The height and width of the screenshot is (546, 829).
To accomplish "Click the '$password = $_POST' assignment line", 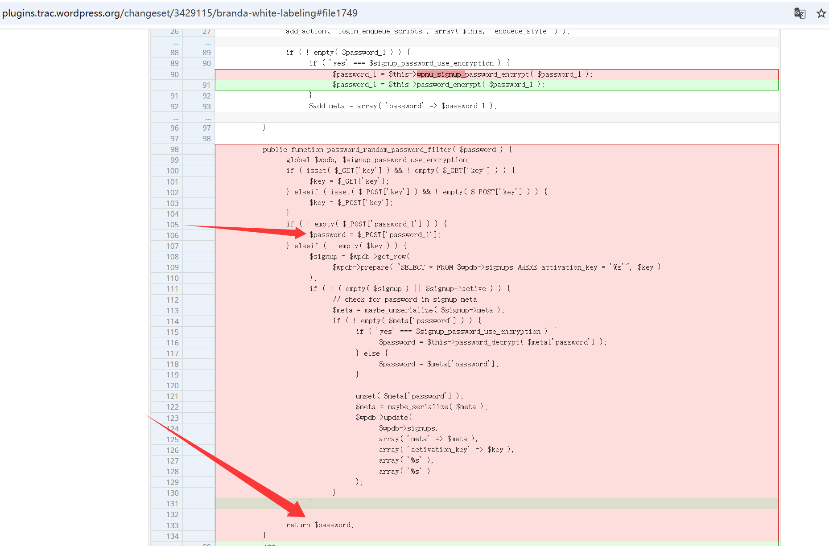I will coord(375,235).
